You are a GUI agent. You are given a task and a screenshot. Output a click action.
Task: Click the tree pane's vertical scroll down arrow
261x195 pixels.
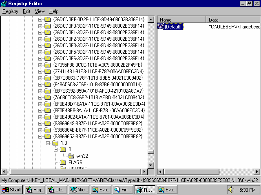pos(151,165)
